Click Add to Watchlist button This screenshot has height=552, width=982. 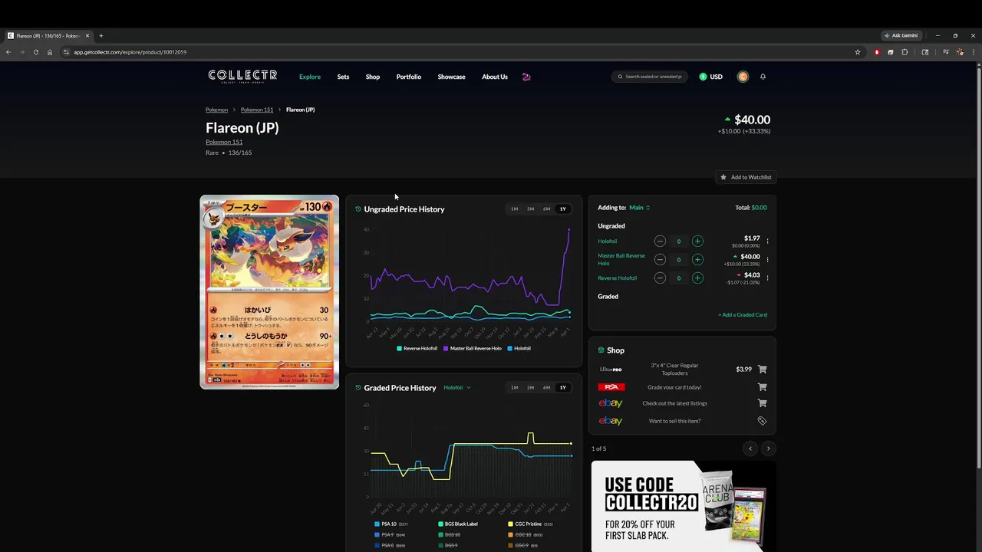point(746,177)
